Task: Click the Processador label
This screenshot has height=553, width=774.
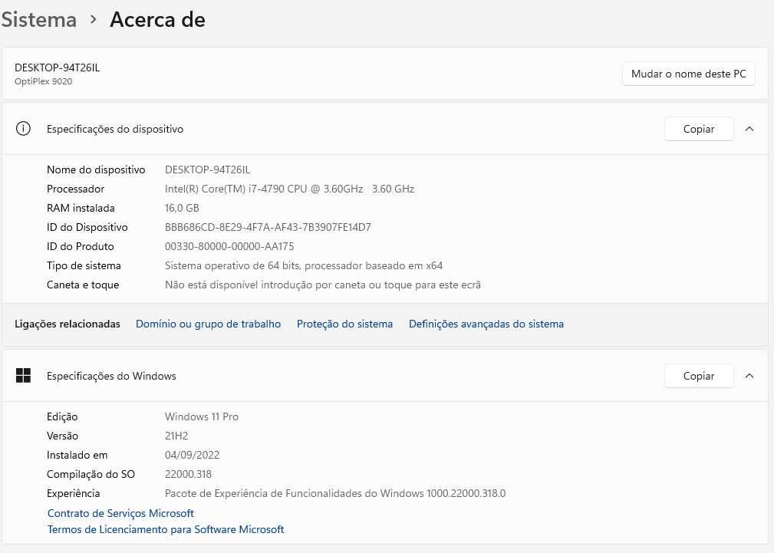Action: (x=75, y=189)
